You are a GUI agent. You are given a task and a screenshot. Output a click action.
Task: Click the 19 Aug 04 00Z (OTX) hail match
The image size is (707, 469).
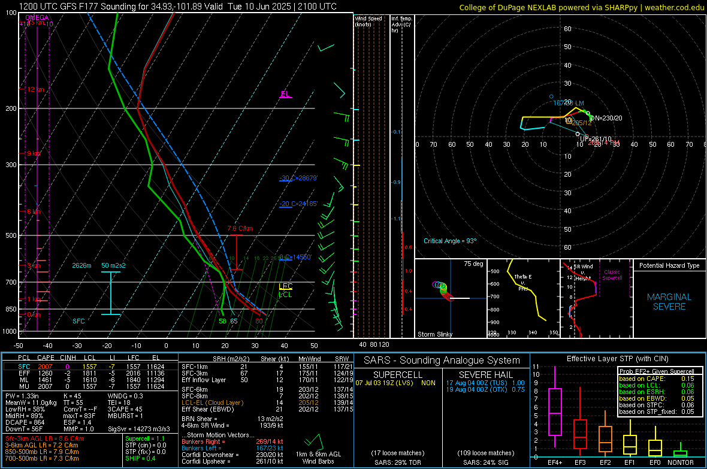point(485,389)
